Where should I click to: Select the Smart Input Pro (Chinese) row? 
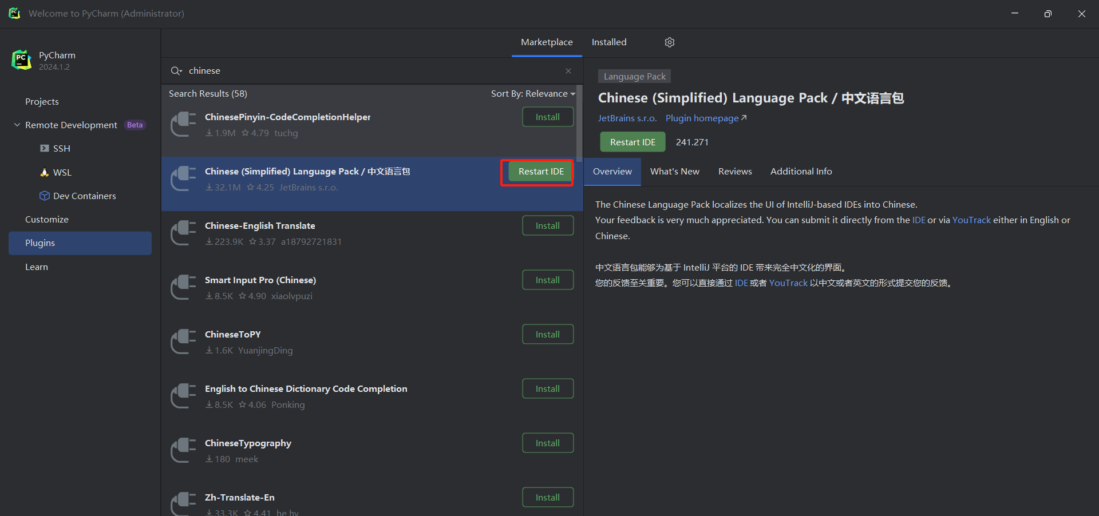point(372,293)
